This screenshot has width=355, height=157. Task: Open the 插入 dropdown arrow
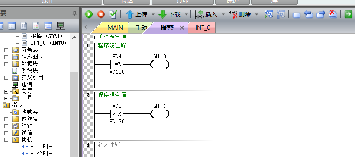point(223,14)
